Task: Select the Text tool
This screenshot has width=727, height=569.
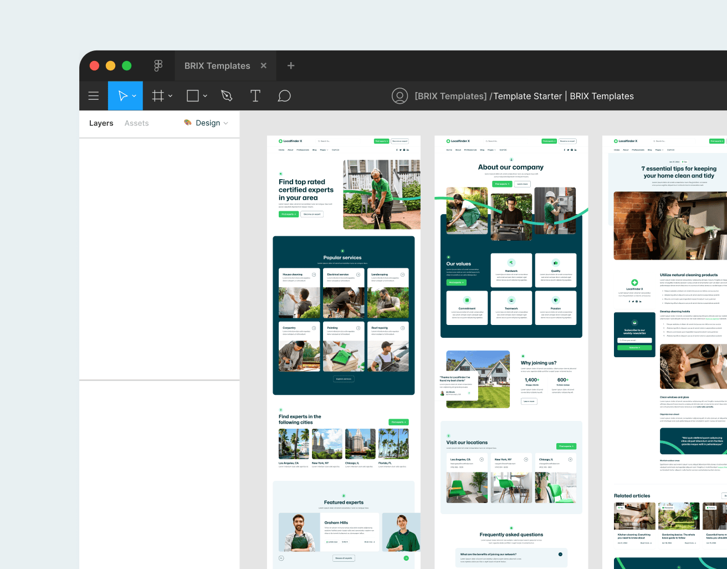Action: tap(255, 96)
